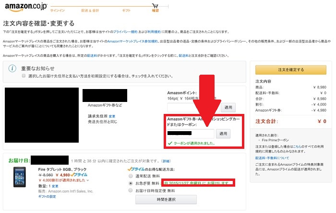Click the 注文合計 ¥0 total text
This screenshot has width=336, height=213.
291,122
